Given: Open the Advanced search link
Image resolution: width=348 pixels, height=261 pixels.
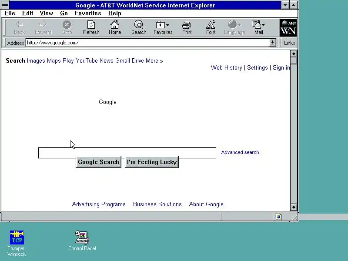Looking at the screenshot, I should tap(240, 152).
